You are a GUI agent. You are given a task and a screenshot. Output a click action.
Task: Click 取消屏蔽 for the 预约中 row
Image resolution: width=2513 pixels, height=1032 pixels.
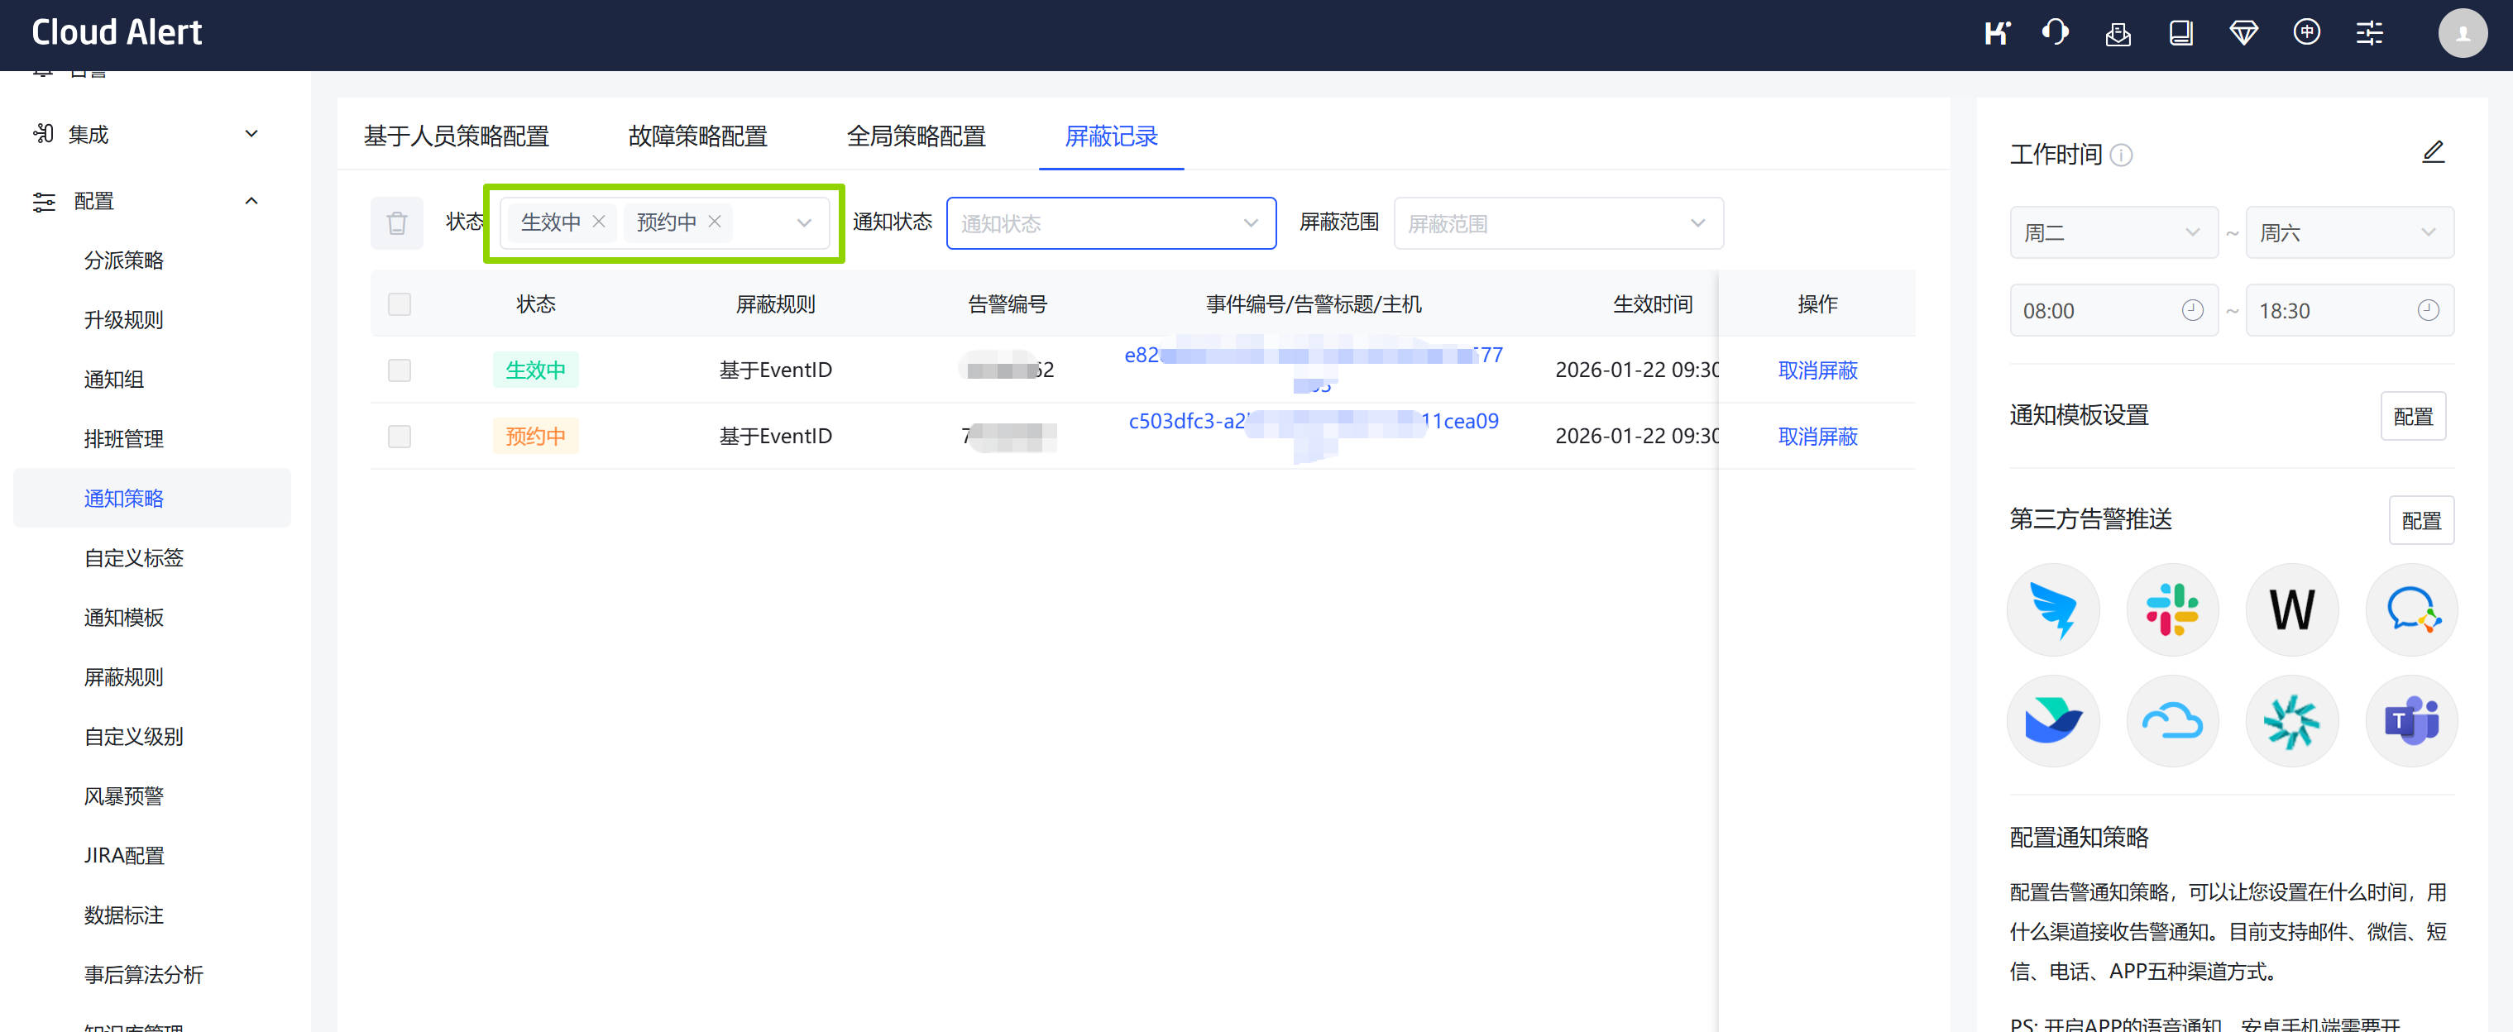coord(1817,436)
